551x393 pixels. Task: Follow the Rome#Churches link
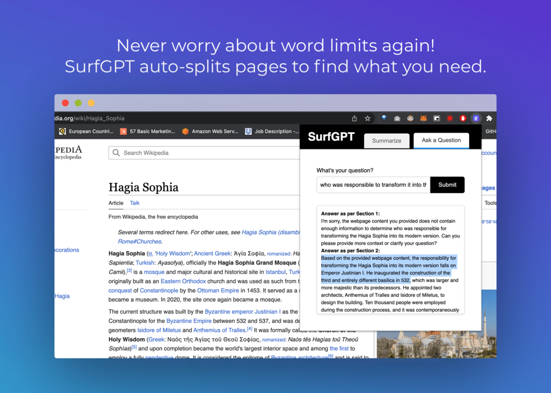[139, 242]
